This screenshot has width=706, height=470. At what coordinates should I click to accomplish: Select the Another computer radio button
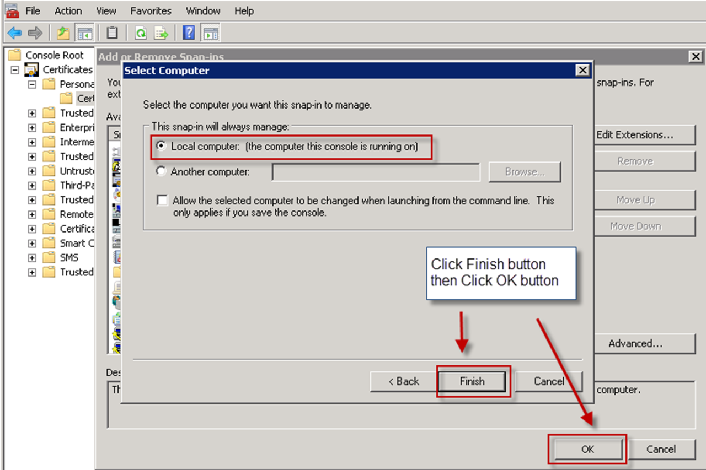161,171
